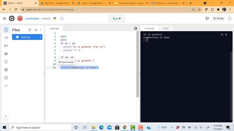Bookmark this page with star icon
Screen dimensions: 234x131
(199, 9)
